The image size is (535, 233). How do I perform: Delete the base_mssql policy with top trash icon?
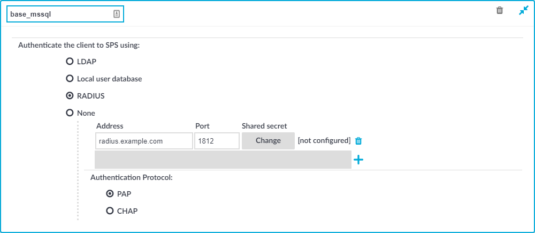(x=500, y=10)
